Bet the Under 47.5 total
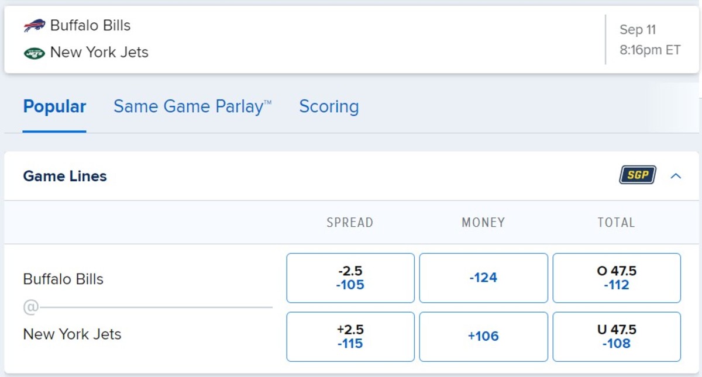 click(x=617, y=337)
